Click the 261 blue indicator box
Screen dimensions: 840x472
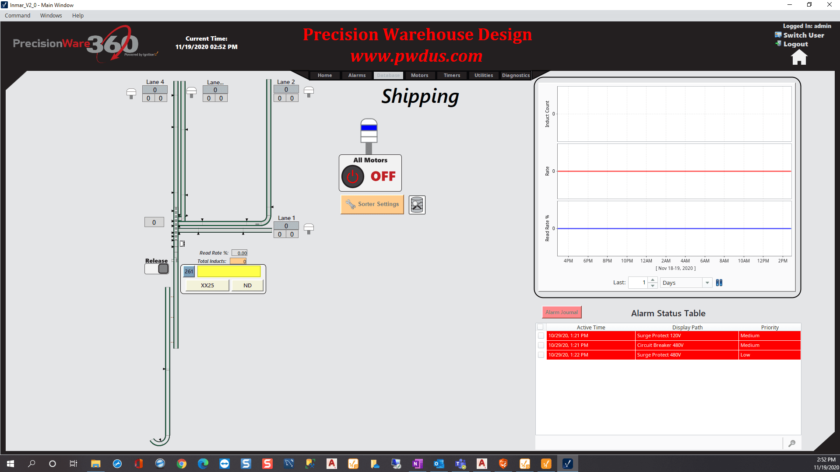pyautogui.click(x=189, y=271)
